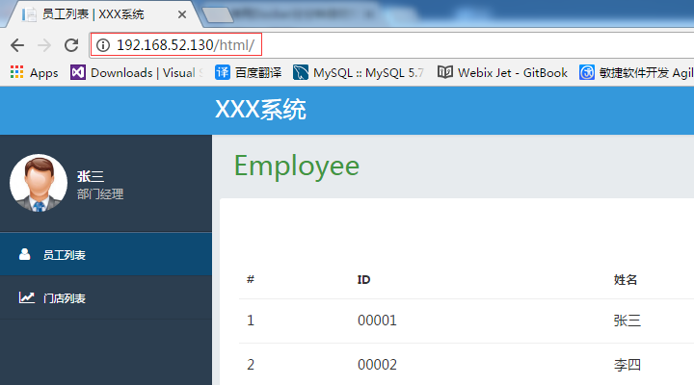Open 员工列表 in the sidebar
The height and width of the screenshot is (385, 694).
click(x=106, y=255)
